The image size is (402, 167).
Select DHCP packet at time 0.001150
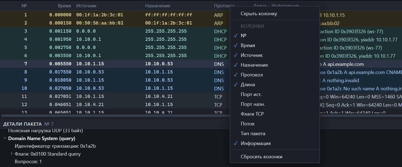click(x=115, y=31)
